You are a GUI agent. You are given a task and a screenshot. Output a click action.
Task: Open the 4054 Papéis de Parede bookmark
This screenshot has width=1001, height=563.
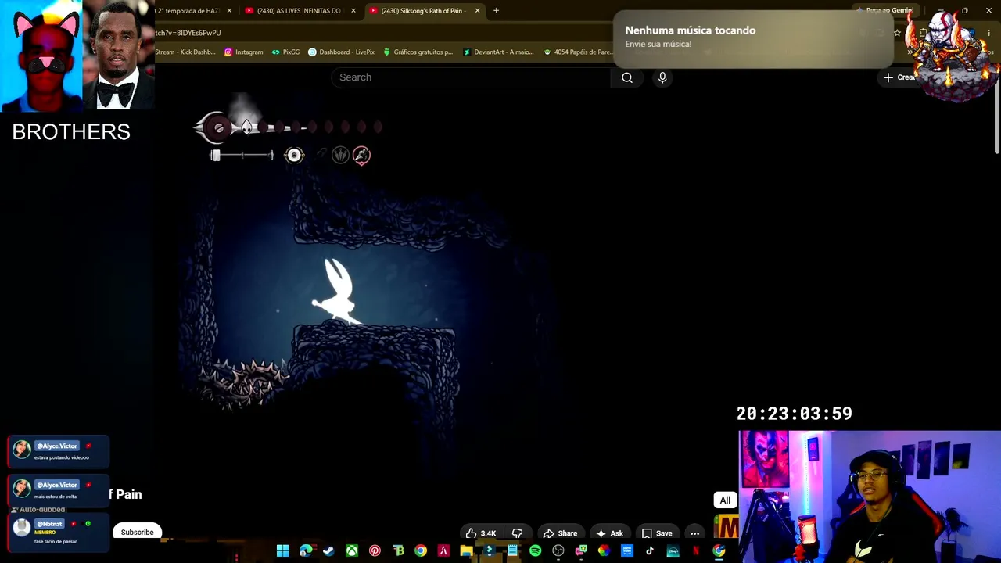click(577, 52)
